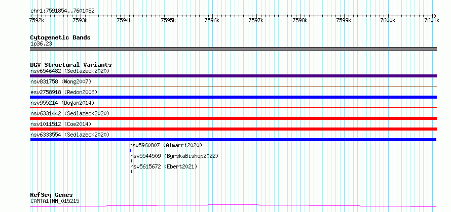This screenshot has height=212, width=451.
Task: Click the small blue nsv5960807 variant marker
Action: [130, 150]
